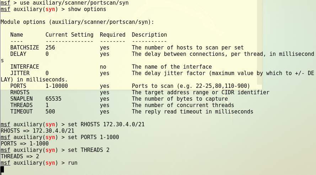Click the 'Current Setting' column header
This screenshot has width=316, height=175.
70,35
